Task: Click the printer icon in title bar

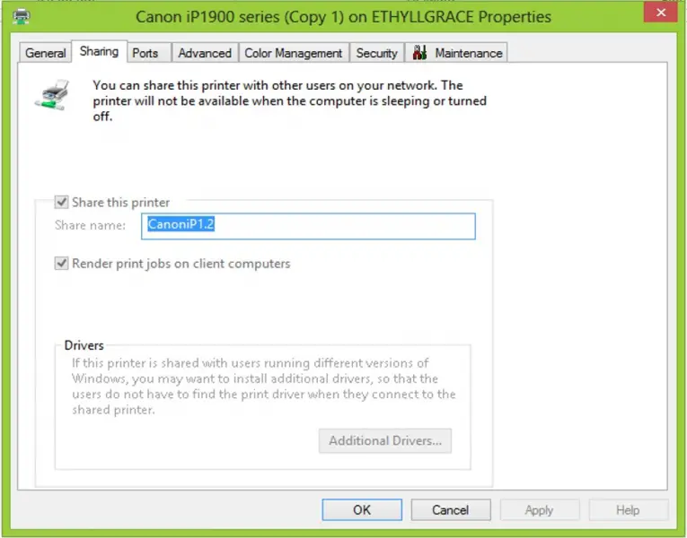Action: pyautogui.click(x=21, y=17)
